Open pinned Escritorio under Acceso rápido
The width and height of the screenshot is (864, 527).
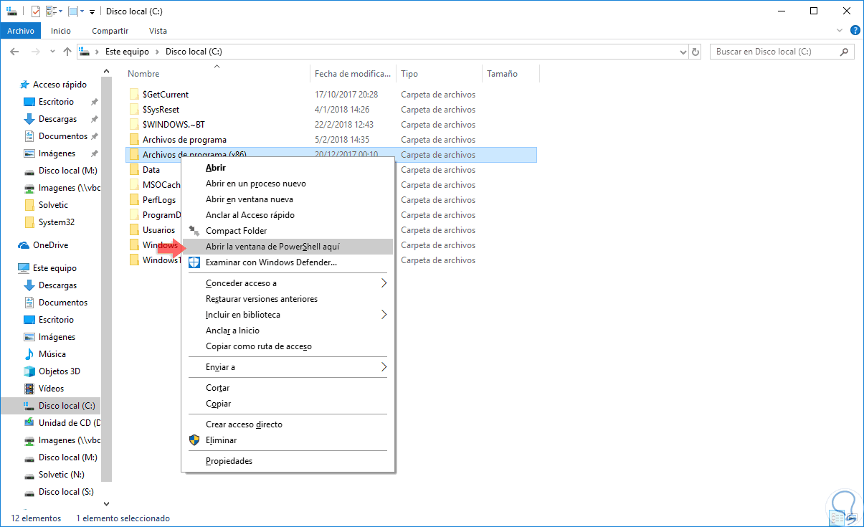(x=57, y=102)
